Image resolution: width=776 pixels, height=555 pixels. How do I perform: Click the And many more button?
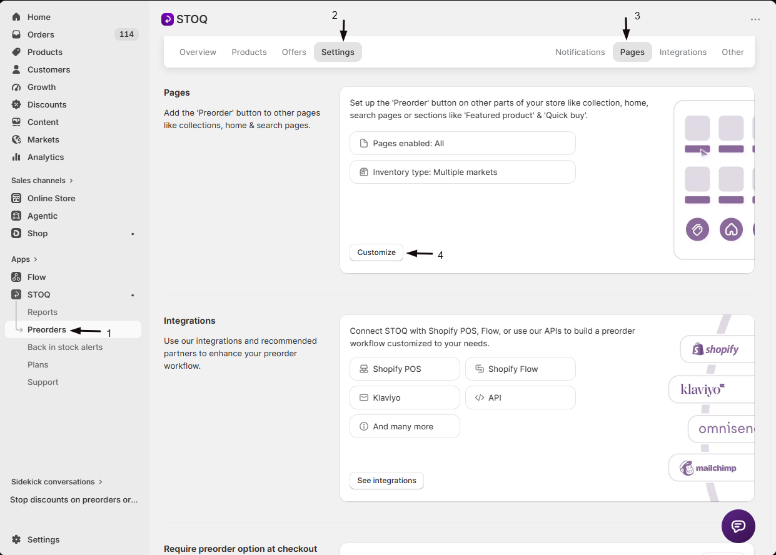[x=405, y=426]
